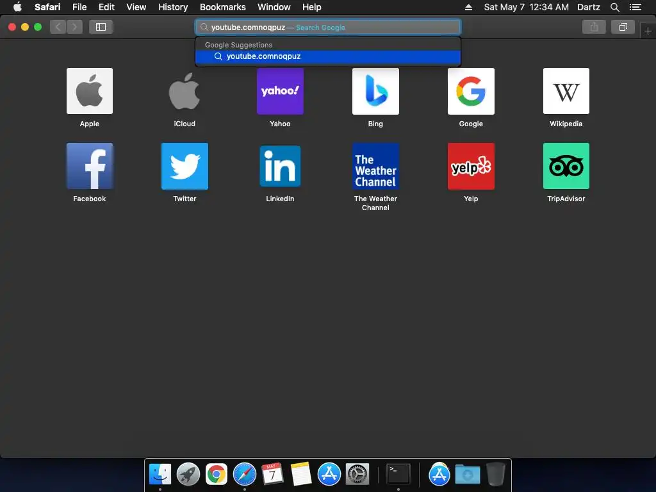Viewport: 656px width, 492px height.
Task: Open the History menu
Action: (173, 7)
